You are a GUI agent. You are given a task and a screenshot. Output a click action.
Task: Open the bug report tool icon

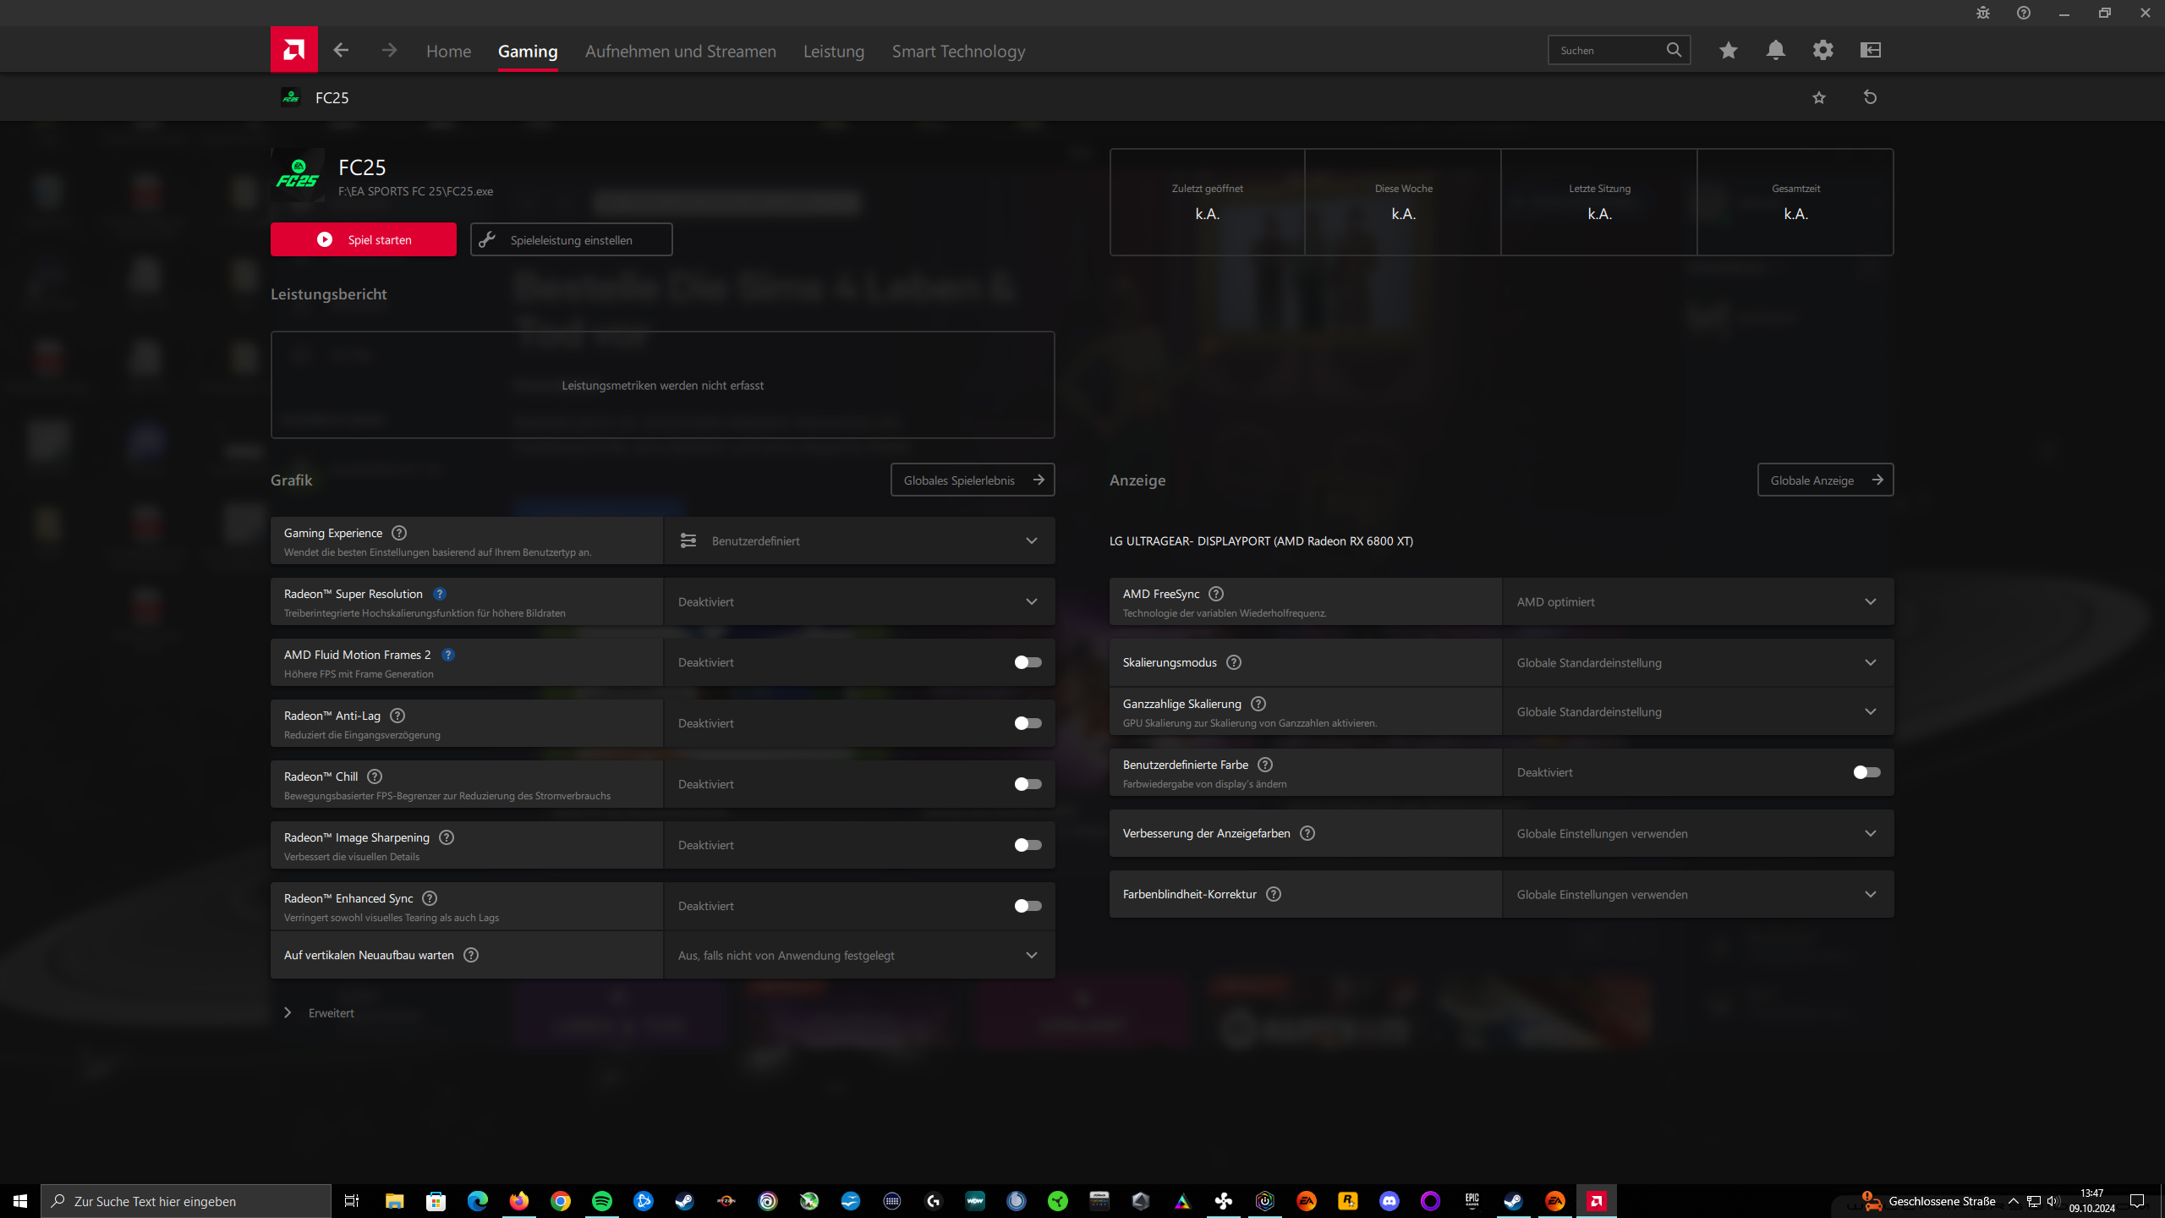(x=1983, y=13)
